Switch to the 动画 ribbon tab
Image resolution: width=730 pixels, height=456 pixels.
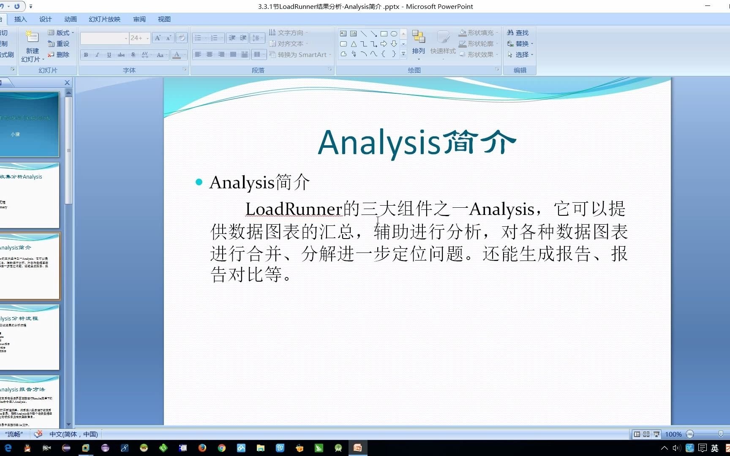71,19
